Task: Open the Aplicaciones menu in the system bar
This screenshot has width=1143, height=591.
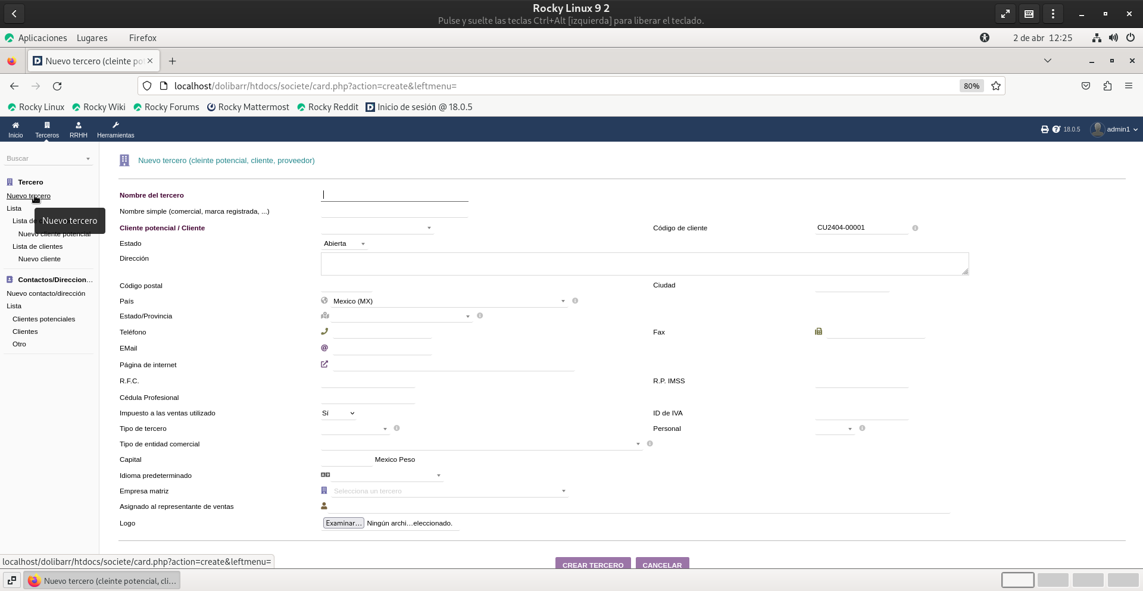Action: [x=42, y=37]
